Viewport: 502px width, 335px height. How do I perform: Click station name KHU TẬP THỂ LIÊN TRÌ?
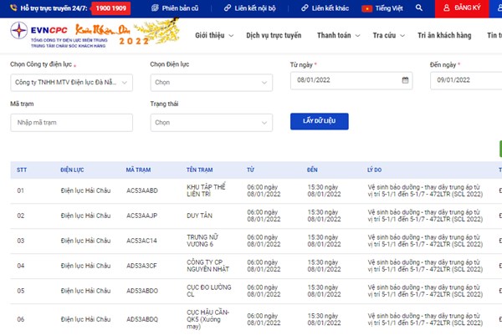click(x=206, y=190)
